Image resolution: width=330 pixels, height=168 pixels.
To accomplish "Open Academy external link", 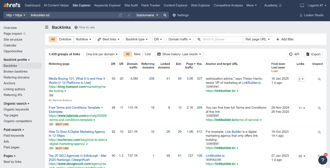I will [273, 5].
